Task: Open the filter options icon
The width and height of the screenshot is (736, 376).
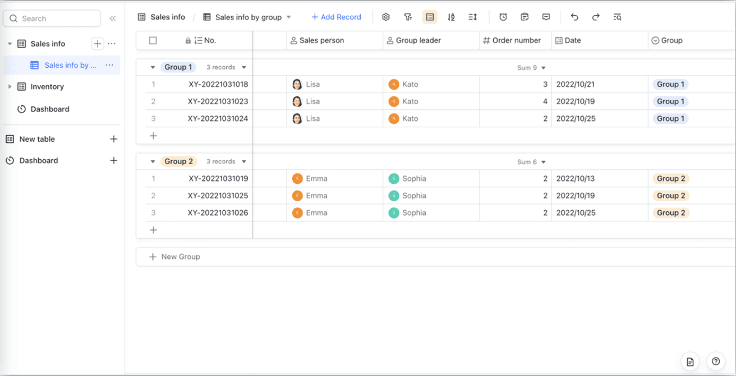Action: pyautogui.click(x=408, y=17)
